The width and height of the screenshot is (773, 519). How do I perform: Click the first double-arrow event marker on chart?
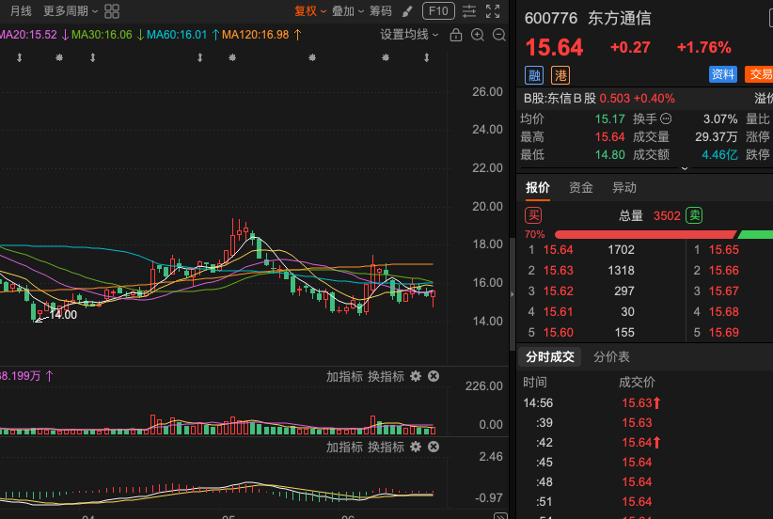(x=19, y=57)
